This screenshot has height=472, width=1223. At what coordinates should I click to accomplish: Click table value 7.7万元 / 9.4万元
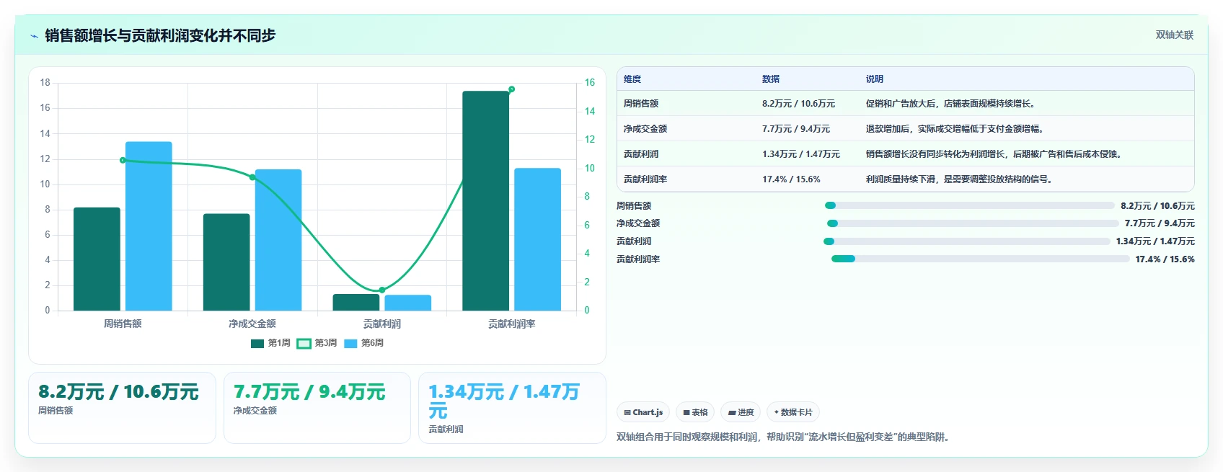pyautogui.click(x=796, y=129)
